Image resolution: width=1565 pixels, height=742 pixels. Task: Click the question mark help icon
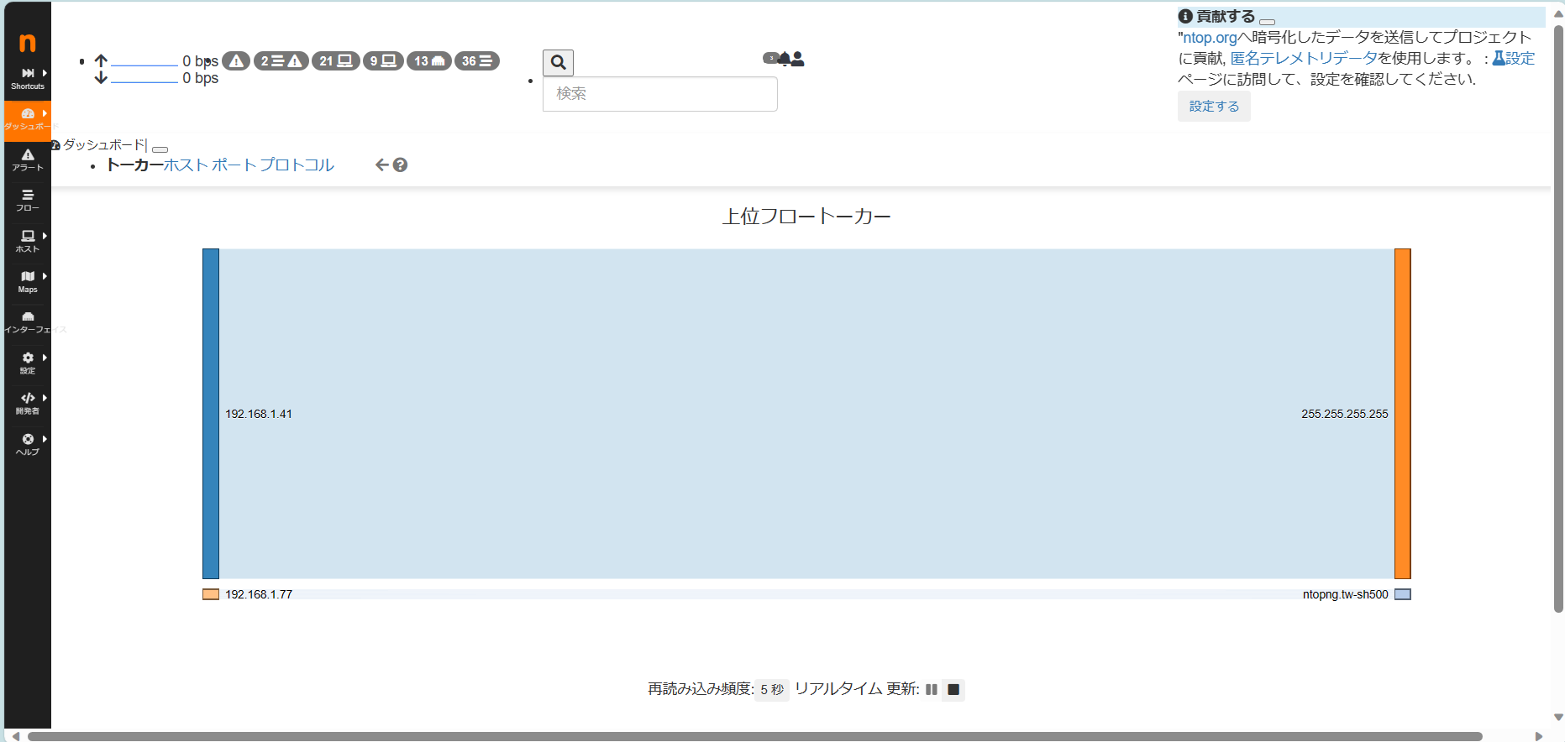(401, 165)
